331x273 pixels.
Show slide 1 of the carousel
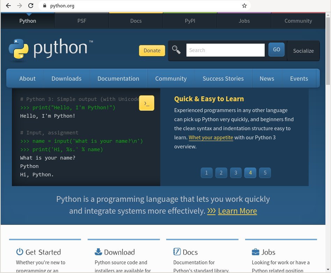[x=206, y=173]
